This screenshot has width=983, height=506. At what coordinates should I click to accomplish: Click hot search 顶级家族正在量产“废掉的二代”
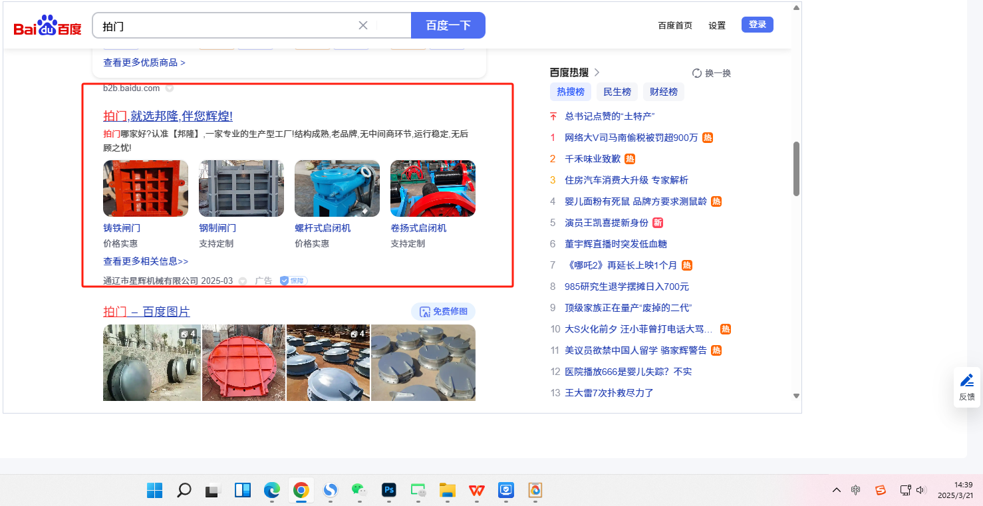(629, 308)
